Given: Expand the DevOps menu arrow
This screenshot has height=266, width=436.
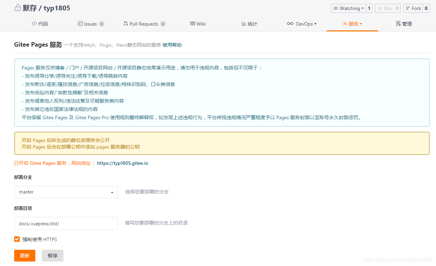Looking at the screenshot, I should pos(315,24).
